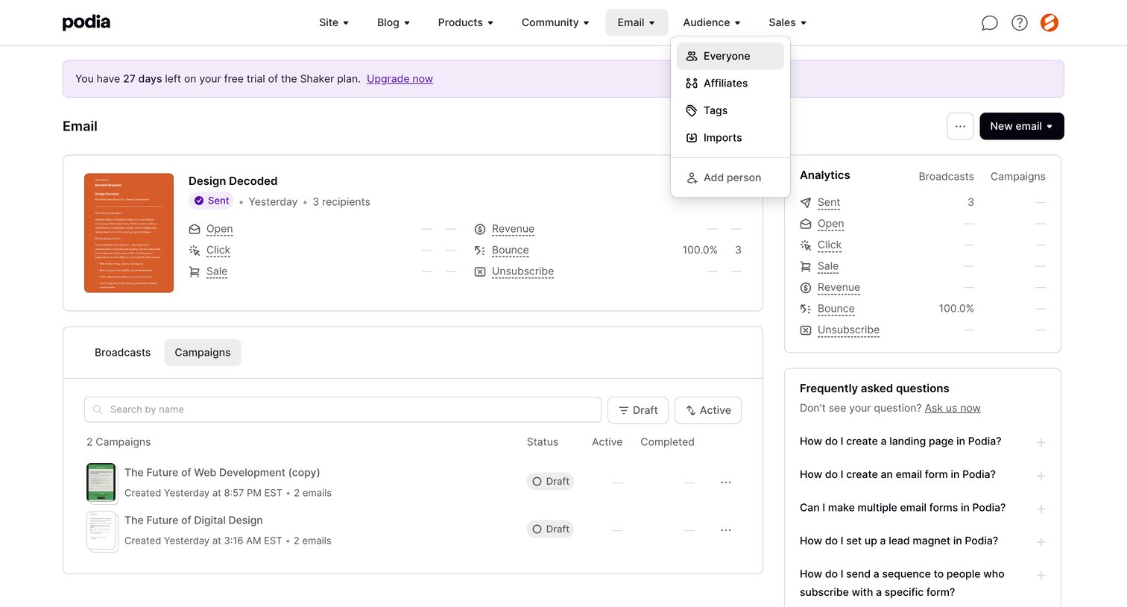Open the Design Decoded email title

(233, 181)
